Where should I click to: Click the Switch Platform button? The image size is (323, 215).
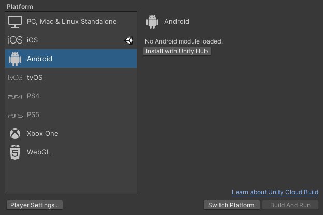(x=231, y=205)
